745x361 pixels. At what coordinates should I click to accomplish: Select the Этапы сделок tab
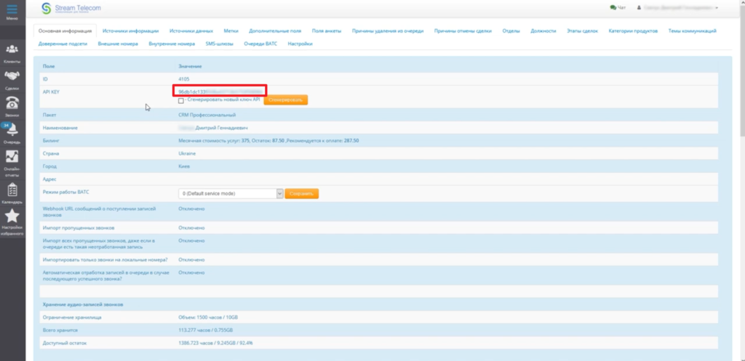[x=583, y=31]
